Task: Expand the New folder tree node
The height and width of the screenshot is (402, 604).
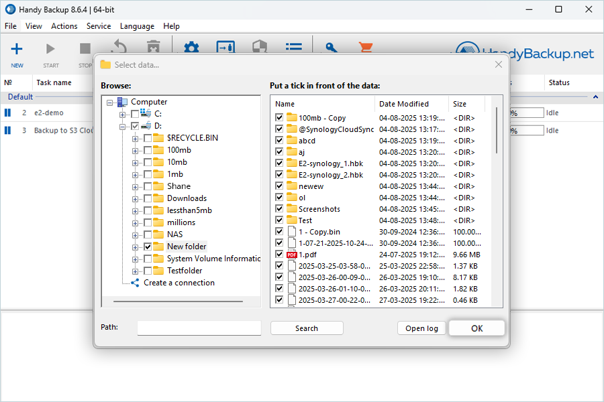Action: [x=135, y=247]
